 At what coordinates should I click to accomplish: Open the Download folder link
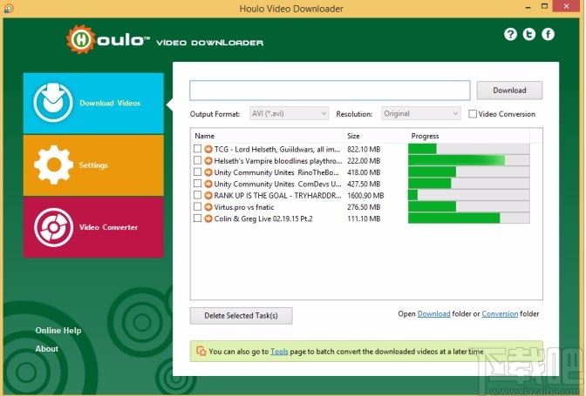click(x=433, y=314)
